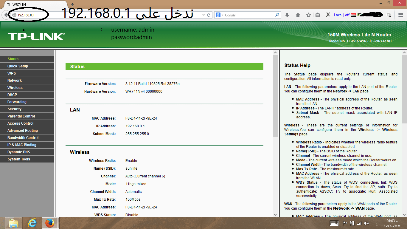407x229 pixels.
Task: Click the status pane scrollbar thumb
Action: coord(276,96)
